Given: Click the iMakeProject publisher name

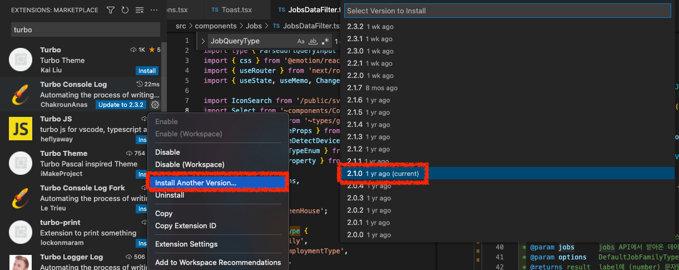Looking at the screenshot, I should point(61,174).
